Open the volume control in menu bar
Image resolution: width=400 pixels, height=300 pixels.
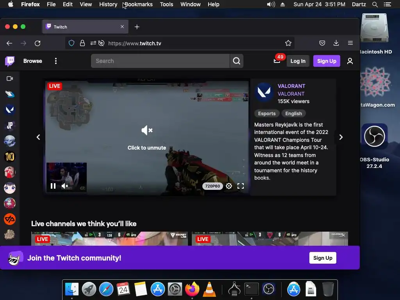pyautogui.click(x=271, y=4)
